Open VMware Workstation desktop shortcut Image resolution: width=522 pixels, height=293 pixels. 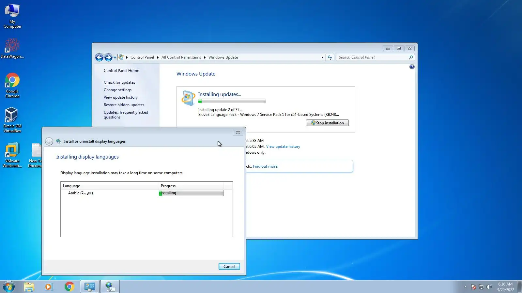[12, 155]
